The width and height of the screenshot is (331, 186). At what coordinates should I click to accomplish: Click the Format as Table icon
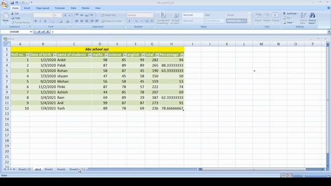click(175, 18)
